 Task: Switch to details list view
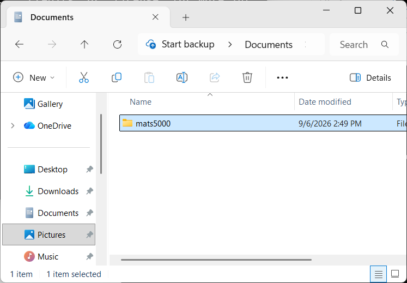click(x=379, y=274)
